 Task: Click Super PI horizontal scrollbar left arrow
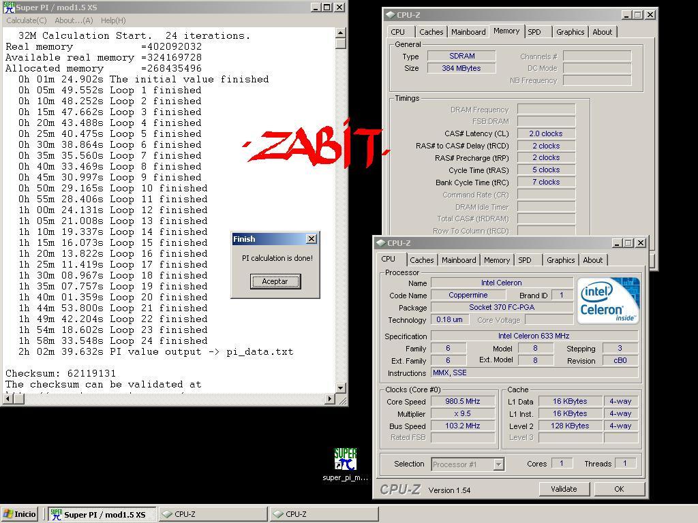(x=7, y=399)
